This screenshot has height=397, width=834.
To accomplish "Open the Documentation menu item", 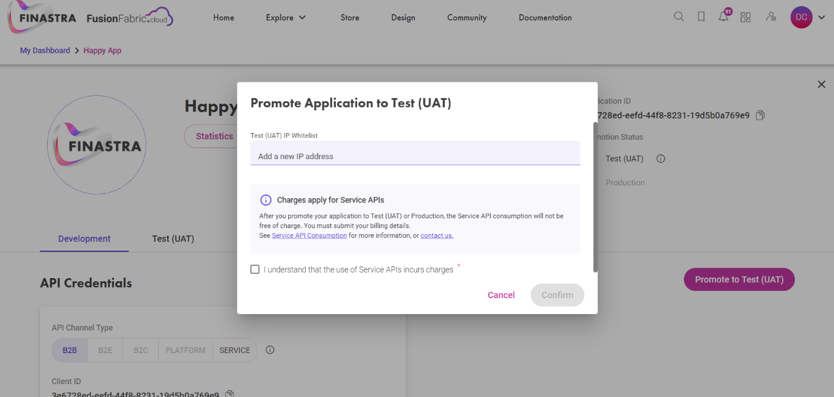I will (x=545, y=18).
